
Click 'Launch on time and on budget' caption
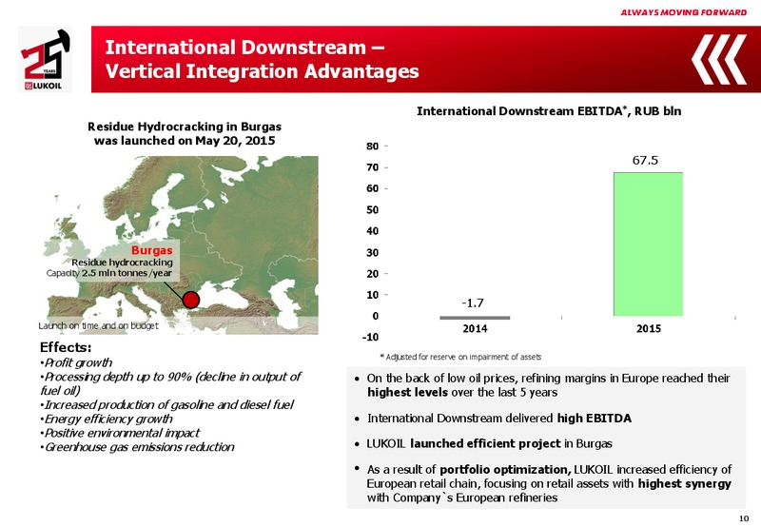coord(98,325)
